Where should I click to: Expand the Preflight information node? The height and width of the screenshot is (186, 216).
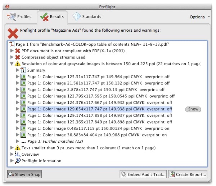[12, 161]
